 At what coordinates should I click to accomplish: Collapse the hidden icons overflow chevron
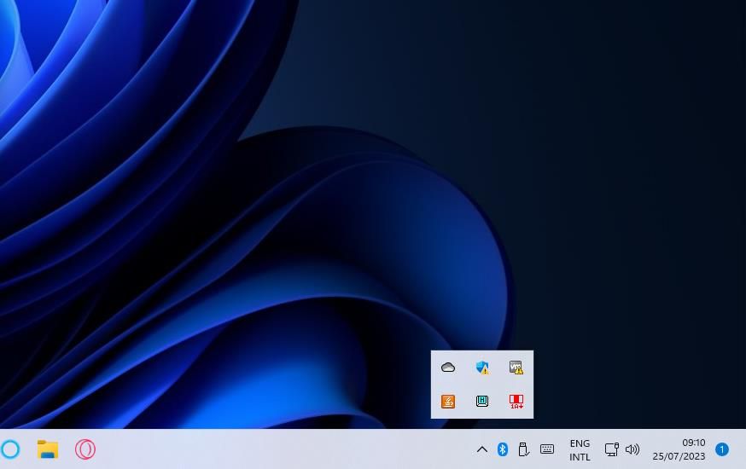[481, 449]
